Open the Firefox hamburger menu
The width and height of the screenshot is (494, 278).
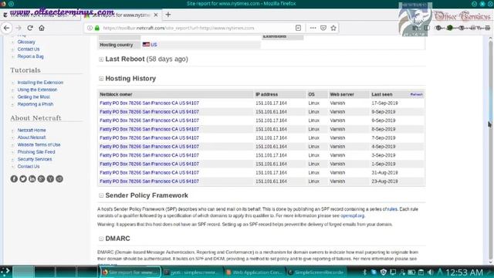487,28
